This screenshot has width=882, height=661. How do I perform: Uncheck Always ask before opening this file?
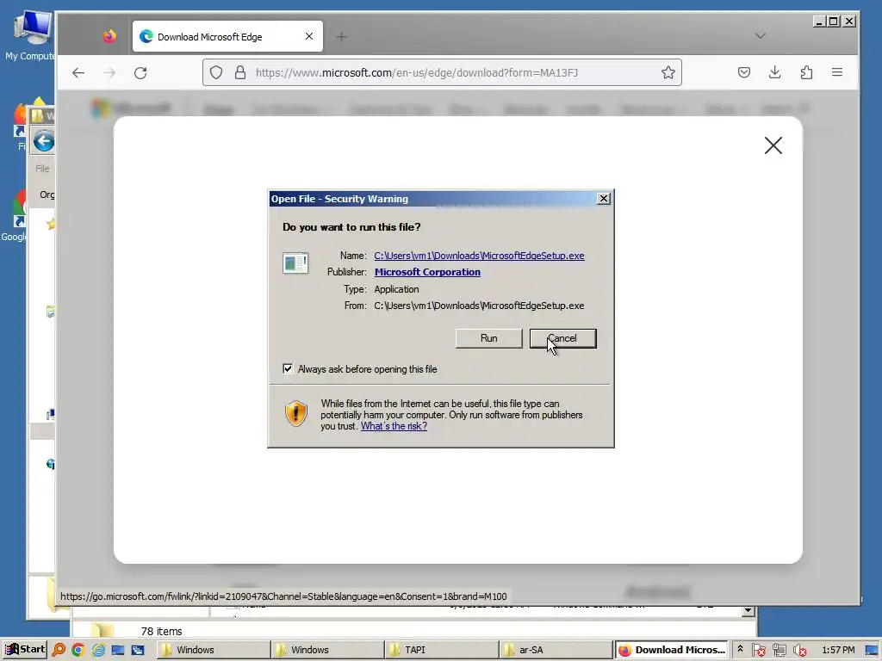(288, 368)
